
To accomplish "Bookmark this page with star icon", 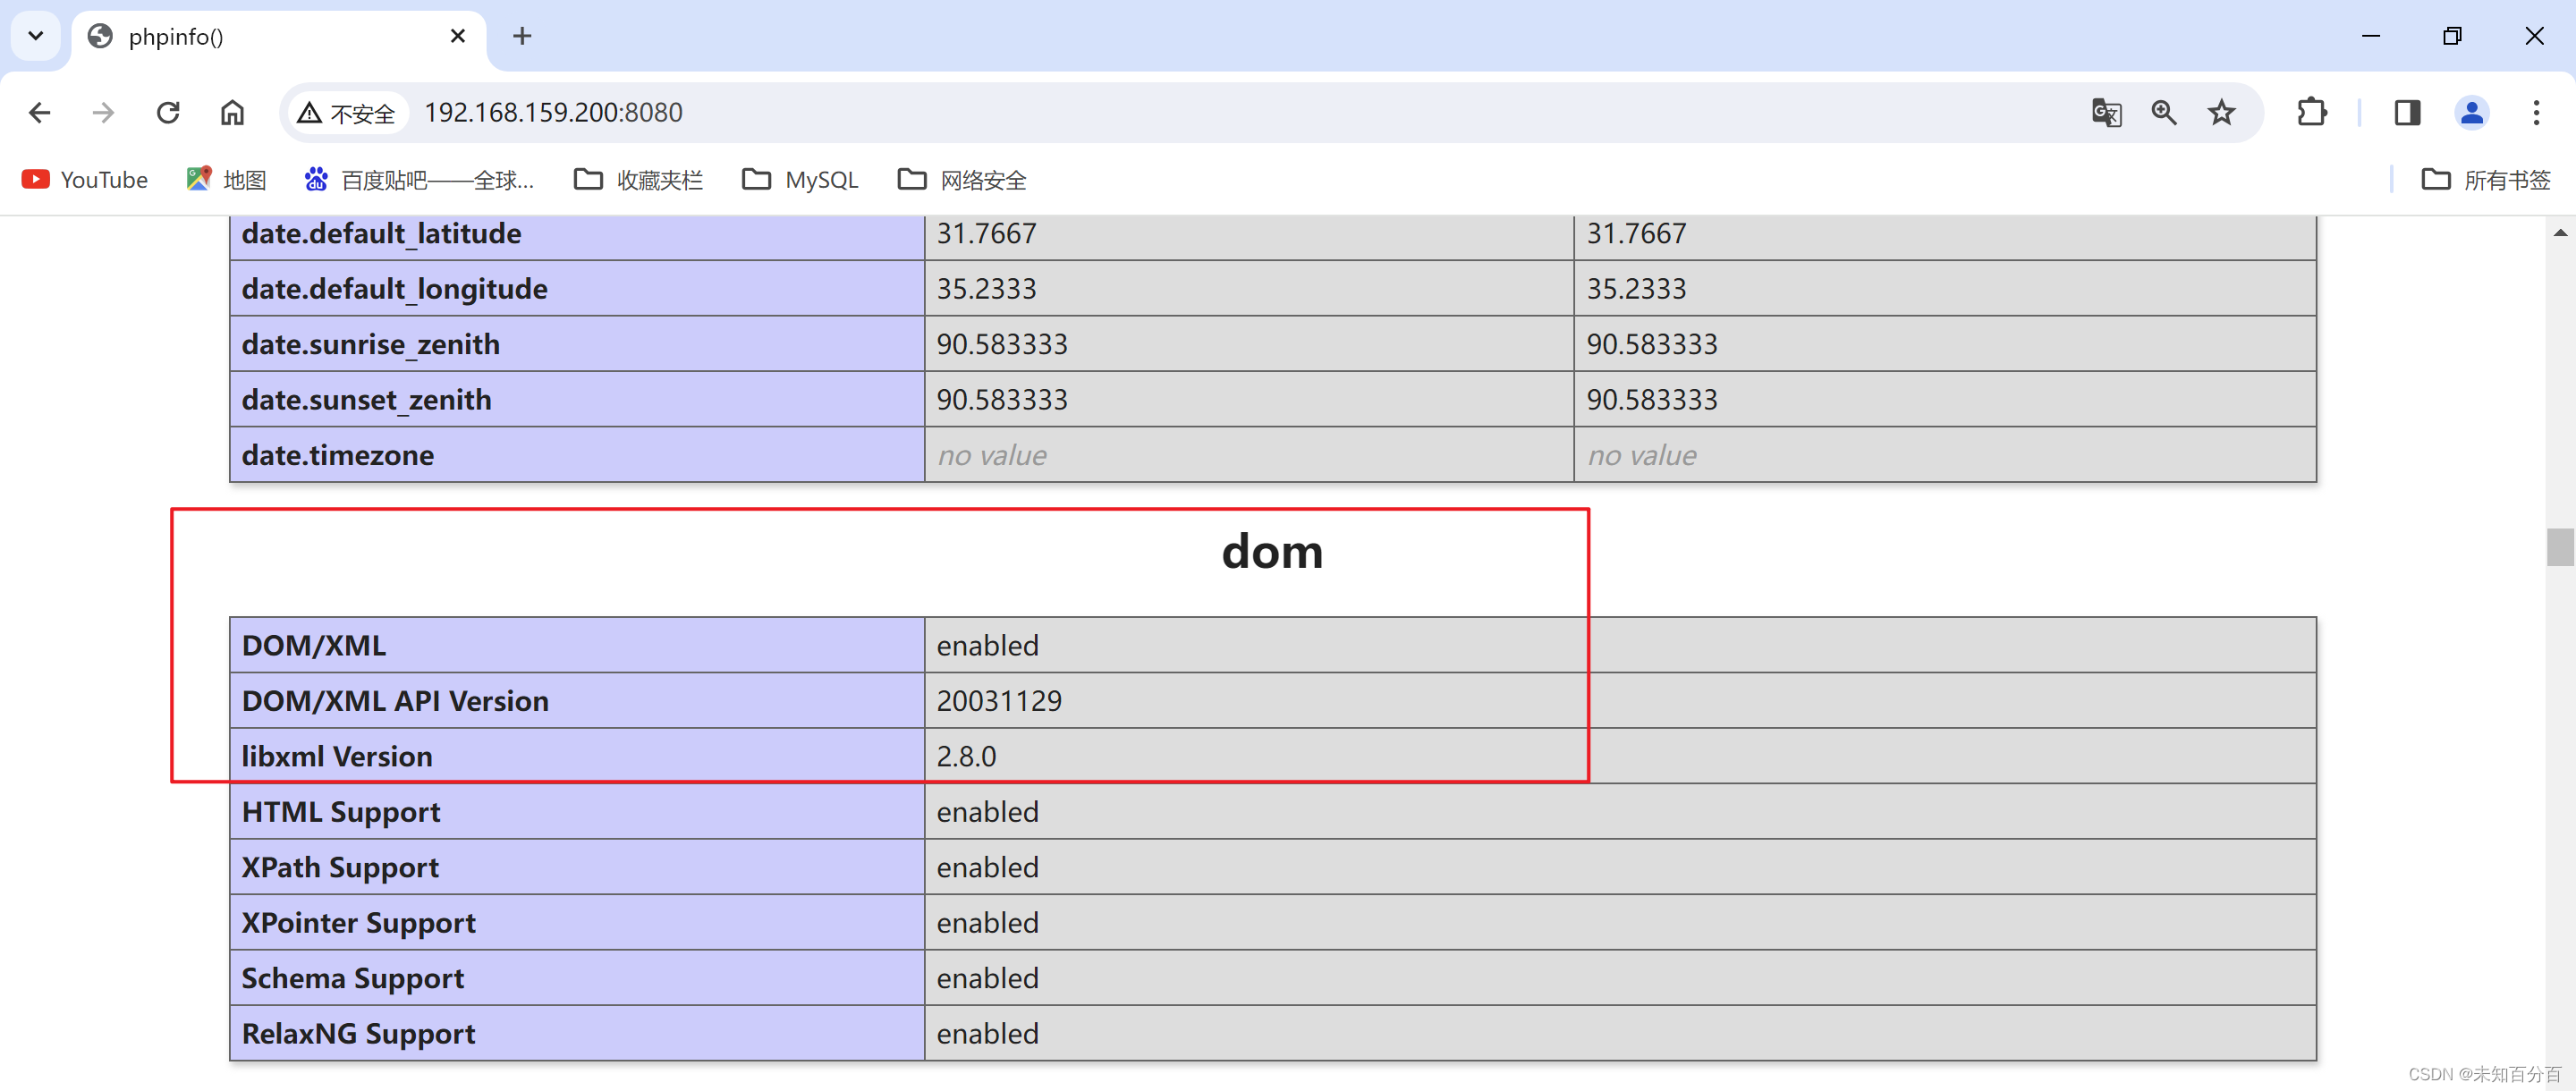I will [x=2221, y=112].
